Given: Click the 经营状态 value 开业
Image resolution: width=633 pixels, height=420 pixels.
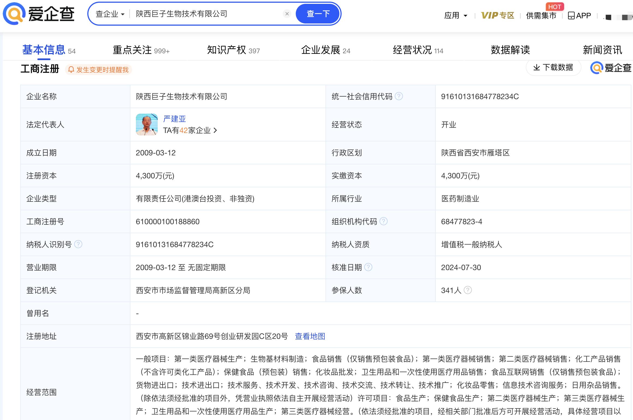Looking at the screenshot, I should pos(449,125).
